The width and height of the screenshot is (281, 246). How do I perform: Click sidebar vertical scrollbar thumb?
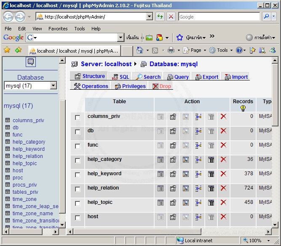(62, 157)
